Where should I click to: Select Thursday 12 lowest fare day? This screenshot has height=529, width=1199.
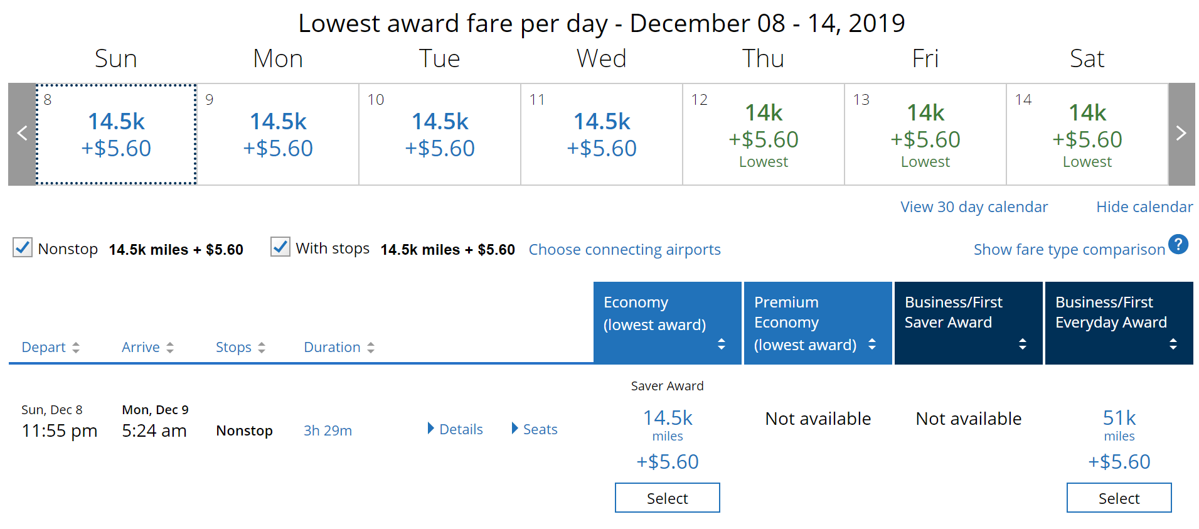(764, 134)
